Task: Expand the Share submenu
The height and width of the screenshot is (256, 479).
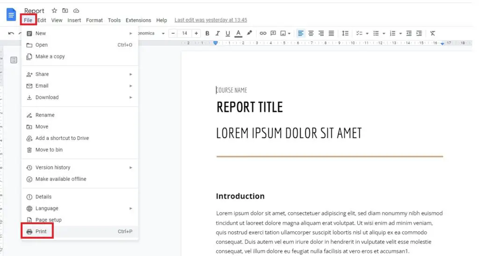Action: click(x=80, y=74)
